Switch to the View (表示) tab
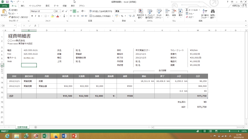This screenshot has width=248, height=139. [73, 6]
